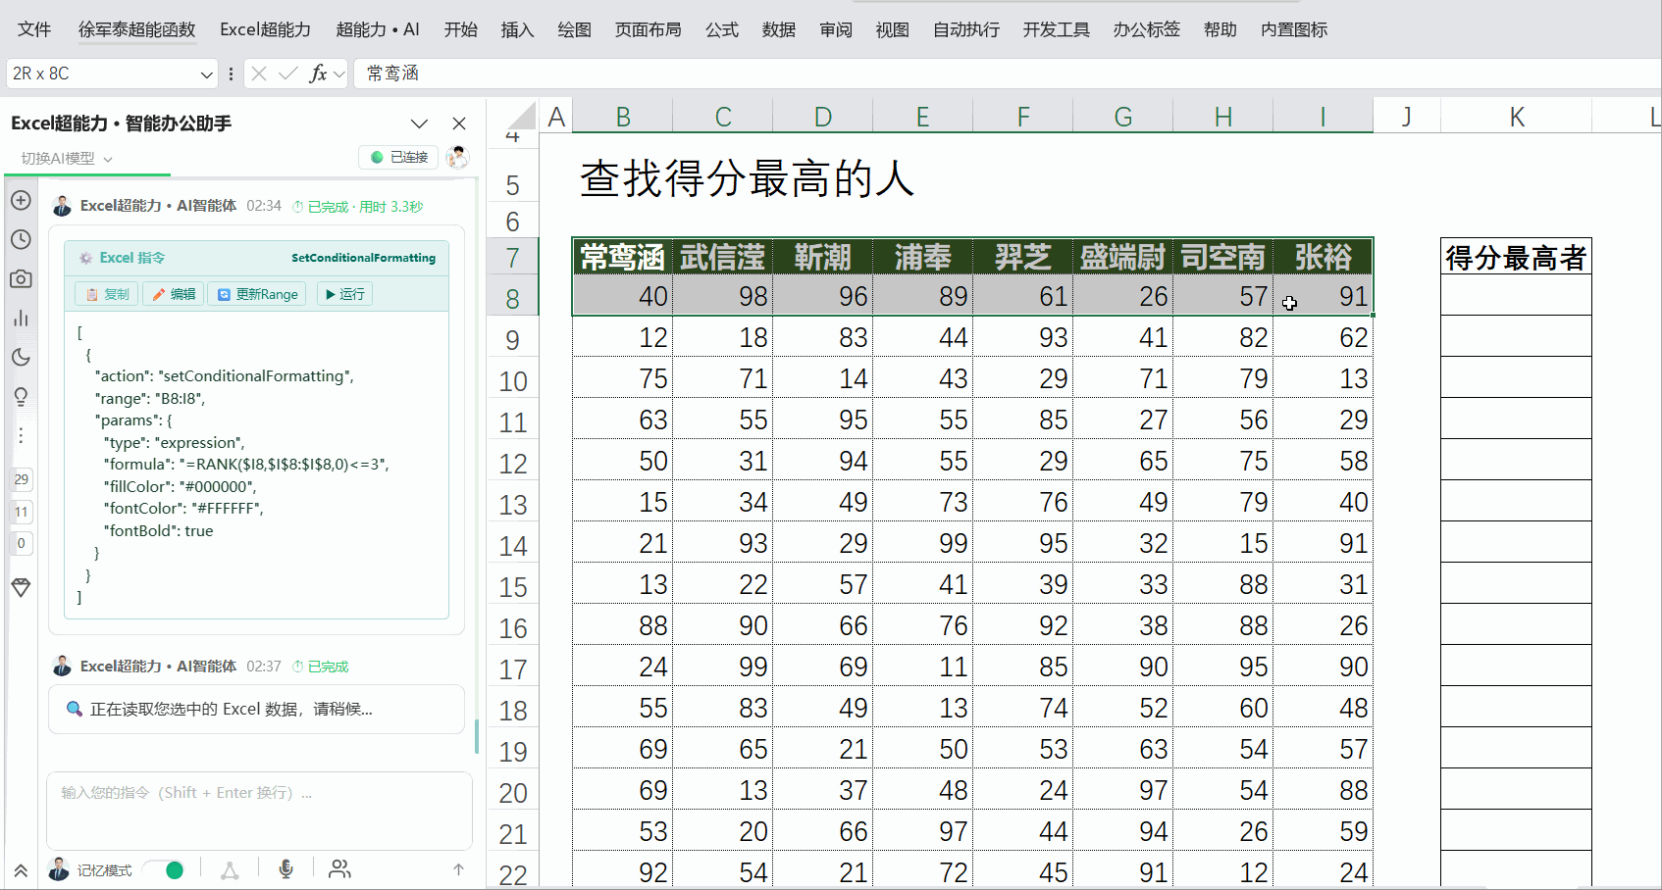Click the counter badge showing 11
Screen dimensions: 1662x890
tap(21, 512)
